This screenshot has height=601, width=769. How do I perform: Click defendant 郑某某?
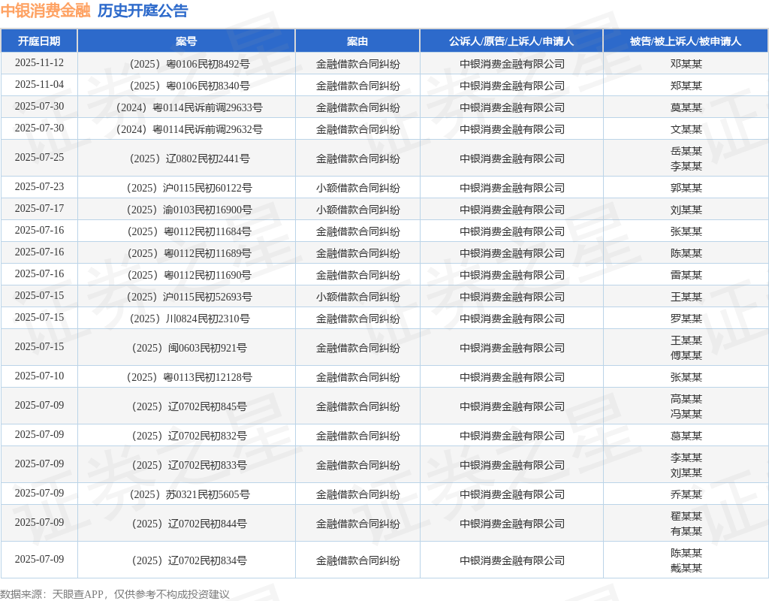point(686,86)
